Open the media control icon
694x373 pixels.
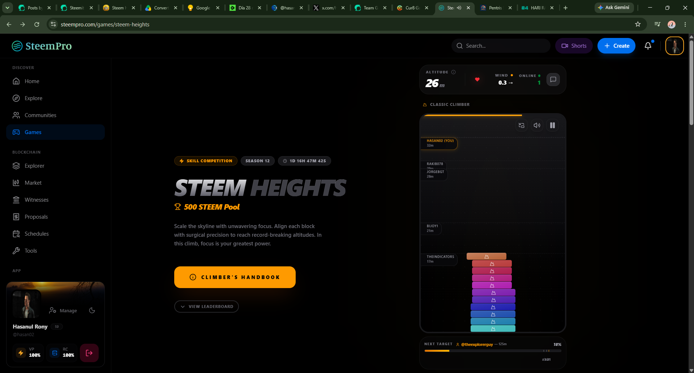point(657,24)
